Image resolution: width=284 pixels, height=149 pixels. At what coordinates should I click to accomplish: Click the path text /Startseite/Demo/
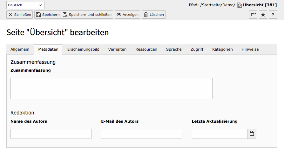(218, 5)
